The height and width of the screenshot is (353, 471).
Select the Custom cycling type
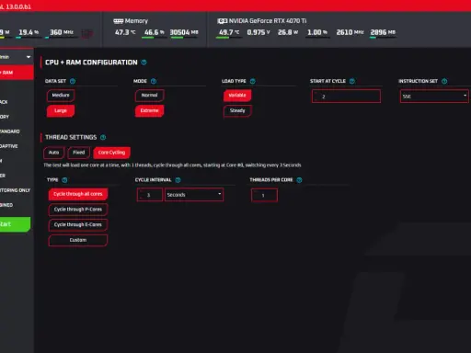tap(78, 240)
